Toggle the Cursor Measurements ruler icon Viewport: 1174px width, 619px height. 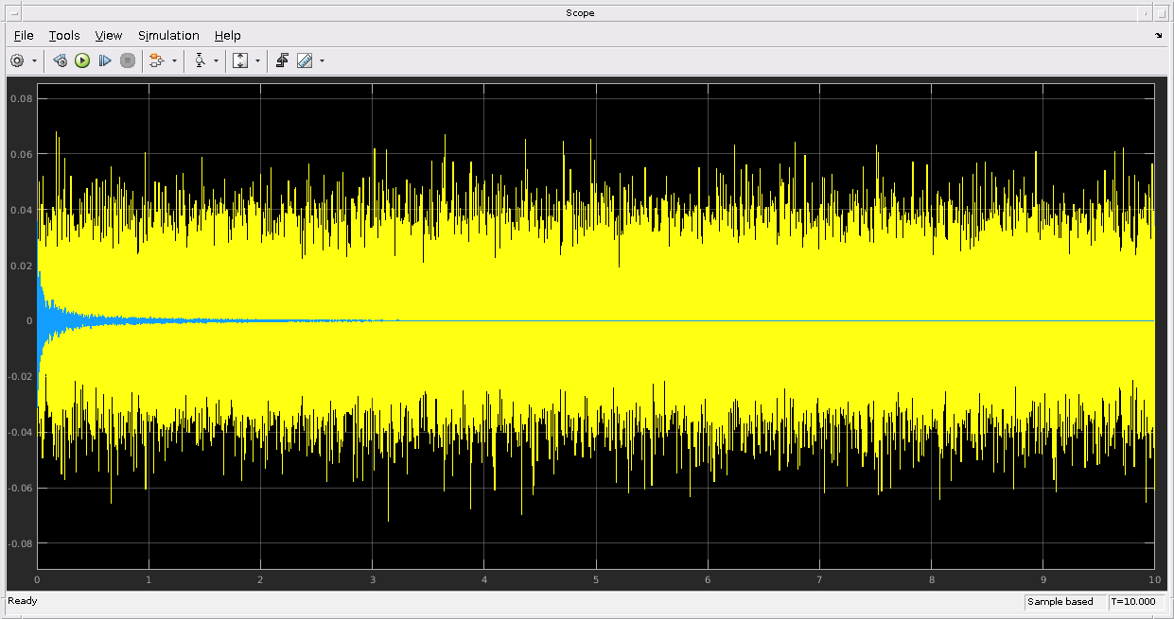[x=305, y=60]
